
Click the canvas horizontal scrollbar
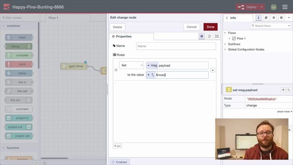click(54, 158)
